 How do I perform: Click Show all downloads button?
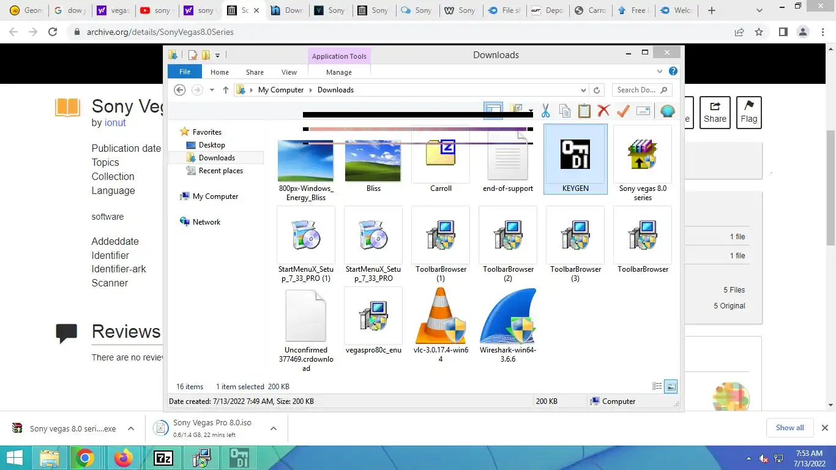click(x=789, y=428)
